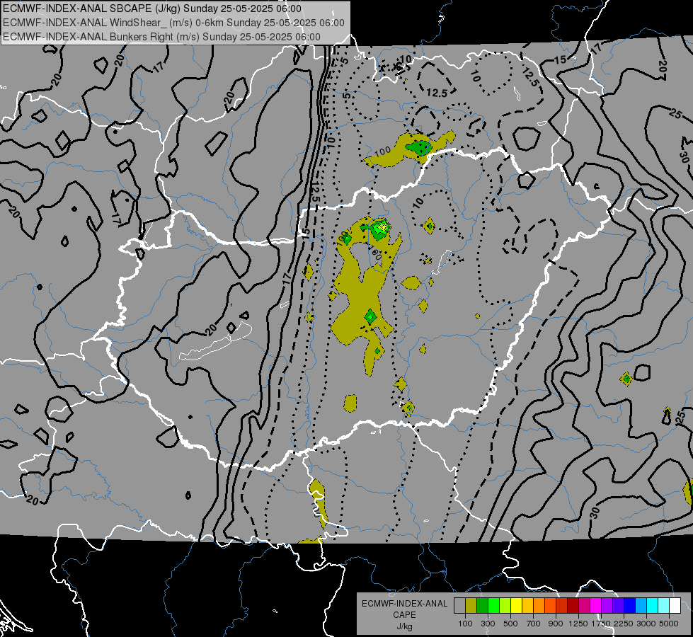Click the dark green swatch in the CAPE legend
This screenshot has width=693, height=637.
(482, 605)
